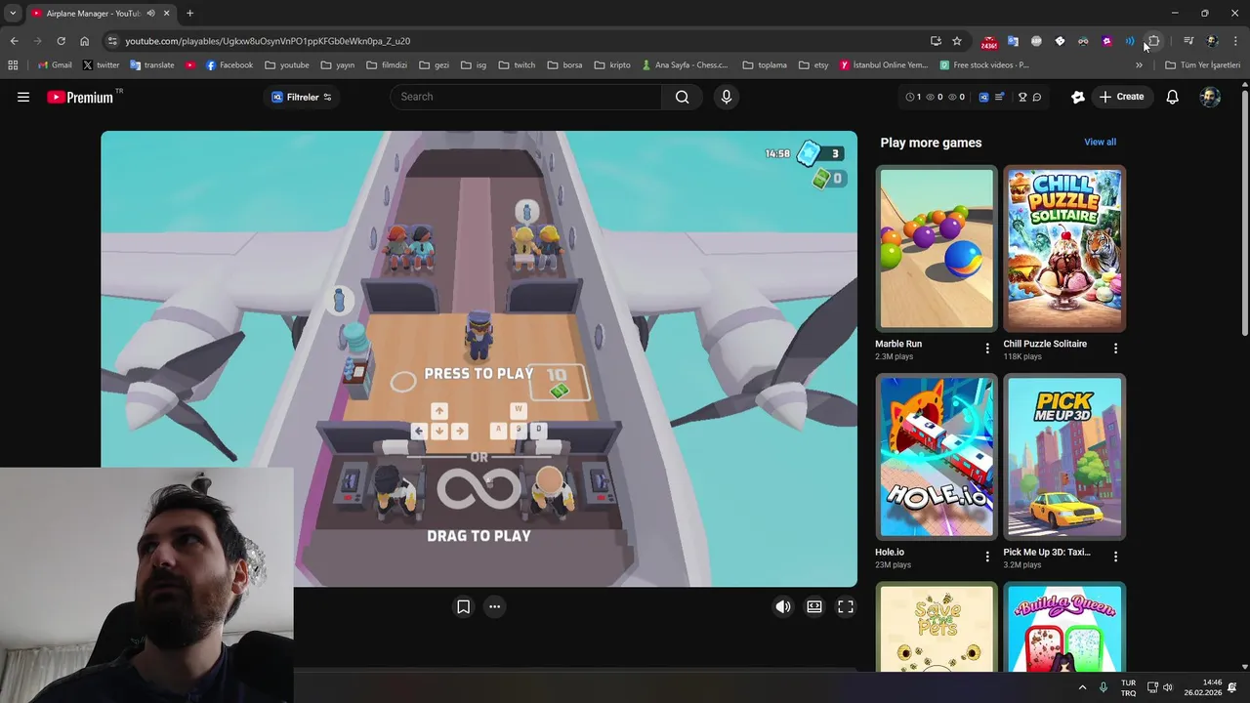The width and height of the screenshot is (1250, 703).
Task: Open the apps grid in bookmarks bar
Action: click(13, 65)
